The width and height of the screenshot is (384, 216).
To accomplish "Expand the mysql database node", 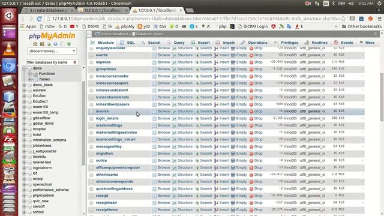I will [x=24, y=179].
